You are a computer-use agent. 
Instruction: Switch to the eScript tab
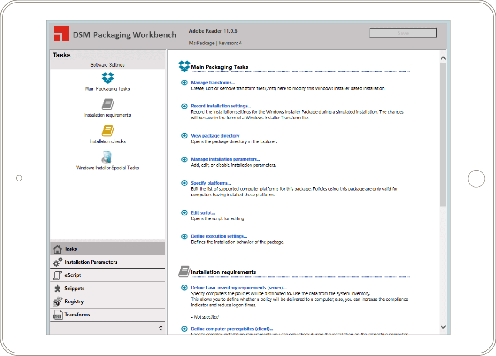tap(108, 275)
